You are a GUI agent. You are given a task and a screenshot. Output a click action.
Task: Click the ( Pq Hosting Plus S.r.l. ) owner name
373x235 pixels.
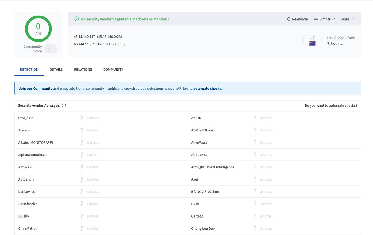[108, 44]
